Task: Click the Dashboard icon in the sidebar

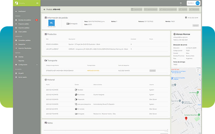Action: click(x=16, y=11)
